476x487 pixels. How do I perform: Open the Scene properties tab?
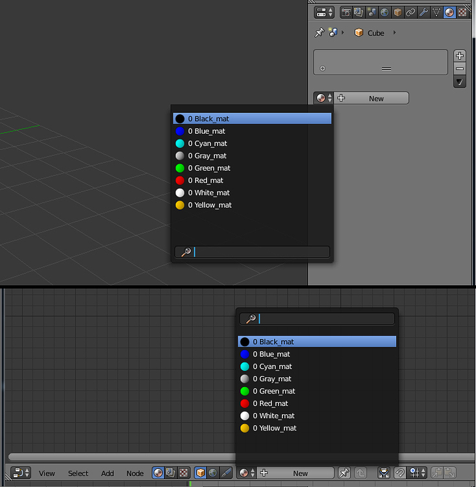click(371, 12)
